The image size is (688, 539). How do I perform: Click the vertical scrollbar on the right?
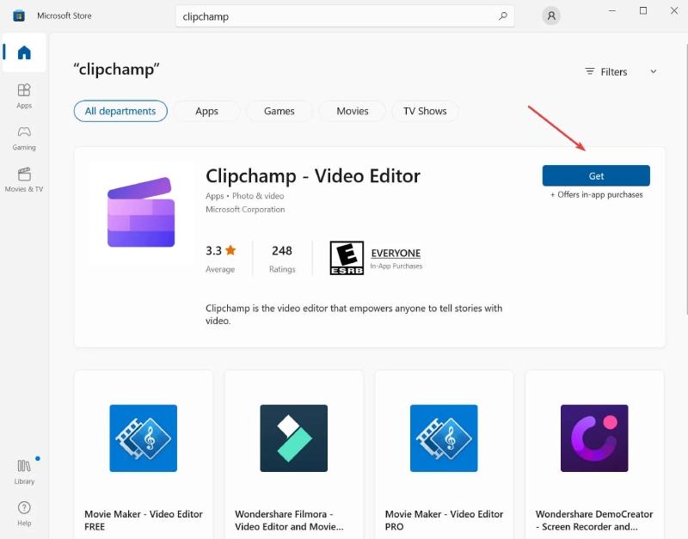coord(685,179)
